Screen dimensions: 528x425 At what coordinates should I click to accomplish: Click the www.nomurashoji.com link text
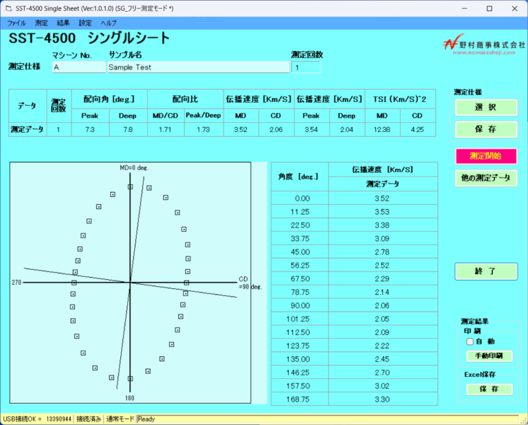(484, 52)
